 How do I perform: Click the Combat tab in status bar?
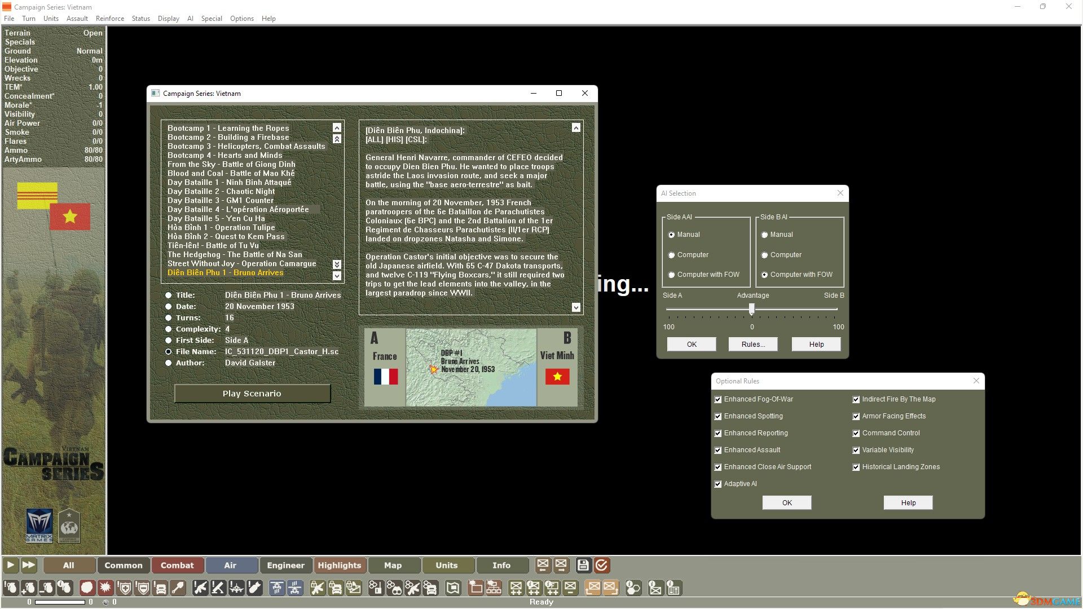[x=177, y=565]
